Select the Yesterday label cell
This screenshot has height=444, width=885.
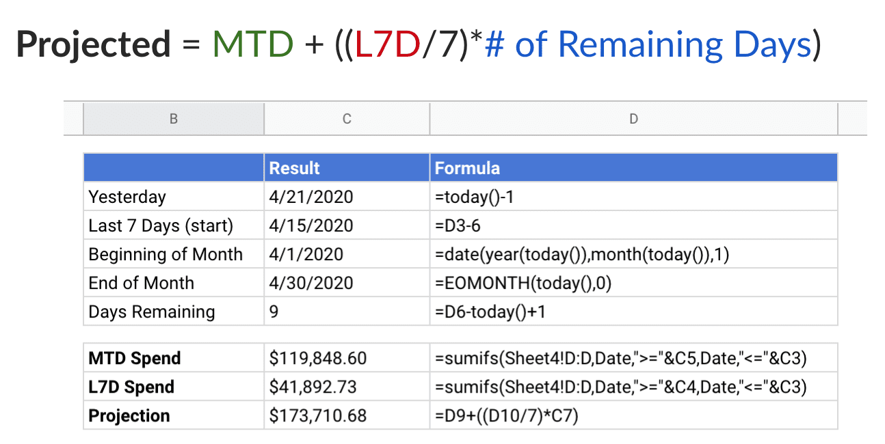point(174,197)
